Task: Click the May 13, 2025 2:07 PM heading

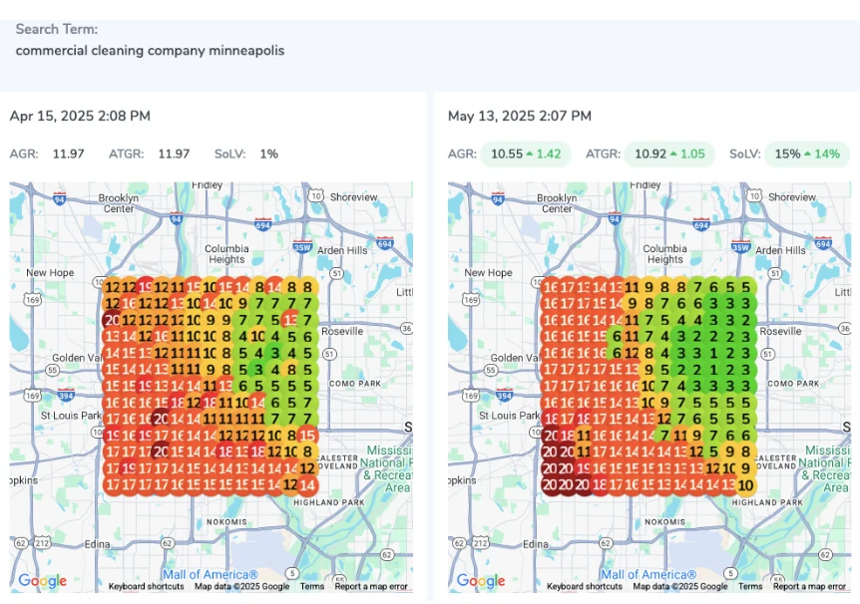Action: coord(519,117)
